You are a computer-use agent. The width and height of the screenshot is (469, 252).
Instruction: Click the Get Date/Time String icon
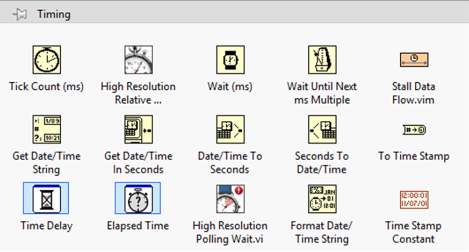pyautogui.click(x=46, y=129)
